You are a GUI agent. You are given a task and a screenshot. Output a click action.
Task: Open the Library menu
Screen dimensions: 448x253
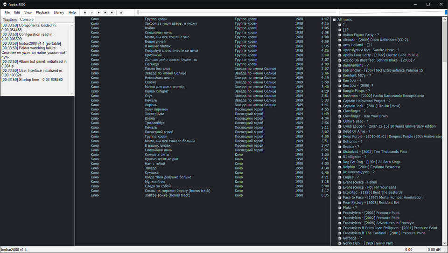[x=59, y=13]
